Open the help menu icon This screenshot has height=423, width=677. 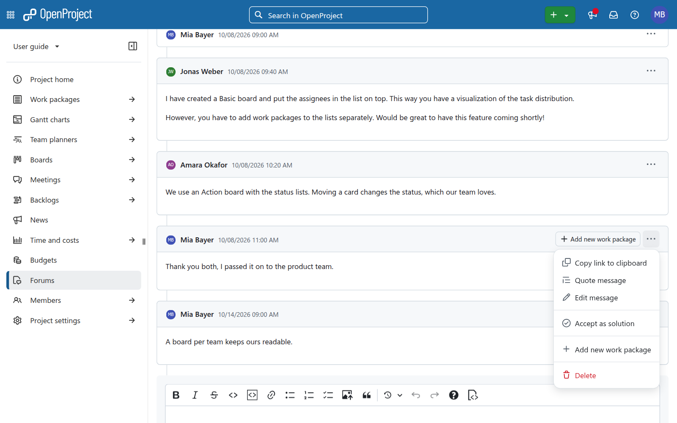click(635, 15)
